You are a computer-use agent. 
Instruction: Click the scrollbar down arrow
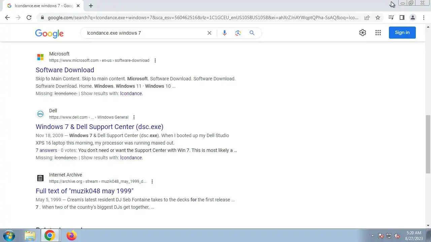(x=428, y=226)
